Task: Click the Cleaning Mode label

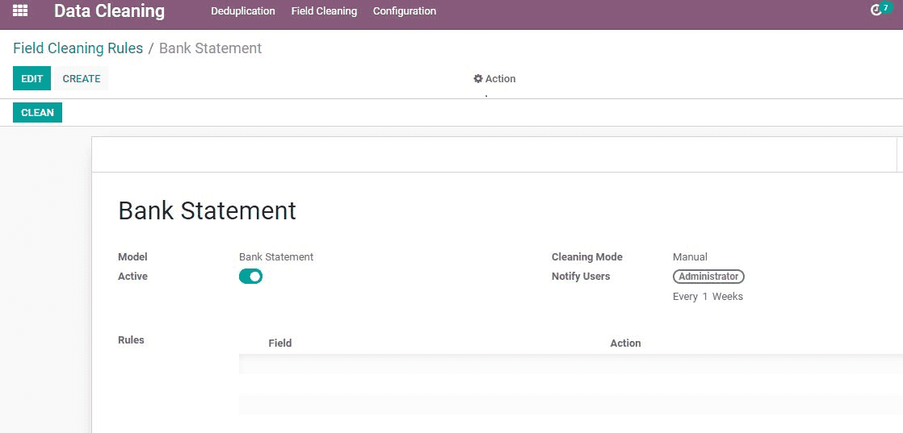Action: coord(587,257)
